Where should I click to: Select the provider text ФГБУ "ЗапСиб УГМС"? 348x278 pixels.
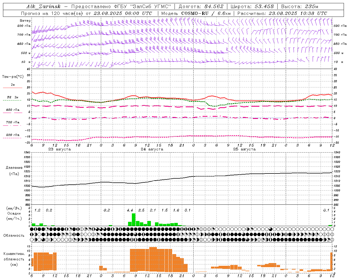143,7
